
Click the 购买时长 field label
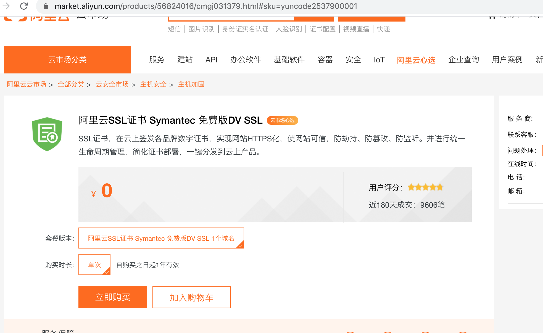(x=60, y=265)
